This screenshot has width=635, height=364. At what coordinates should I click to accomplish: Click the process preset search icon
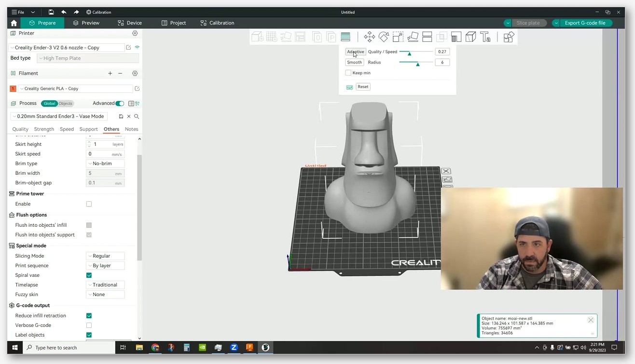coord(137,117)
